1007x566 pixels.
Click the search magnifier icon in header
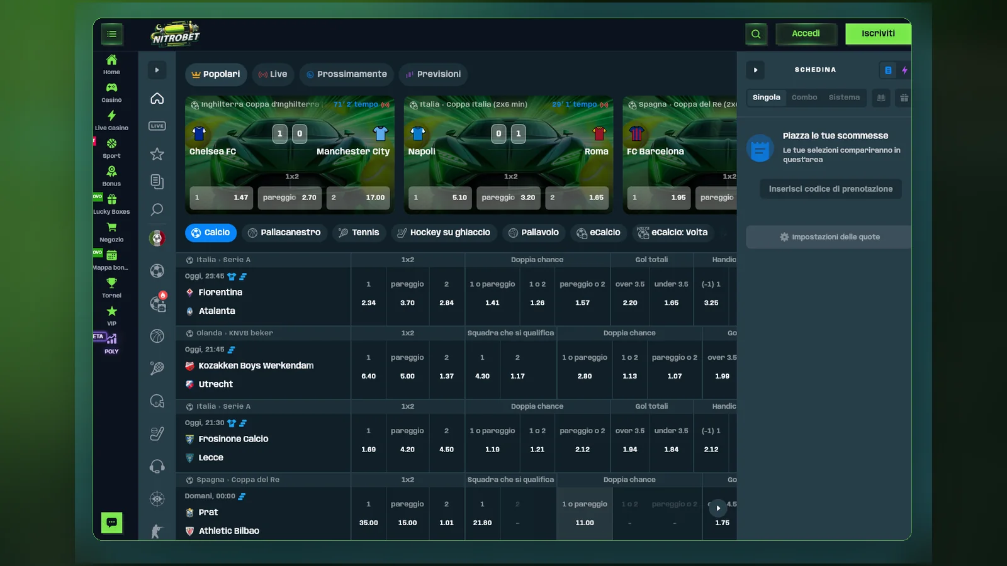tap(756, 34)
